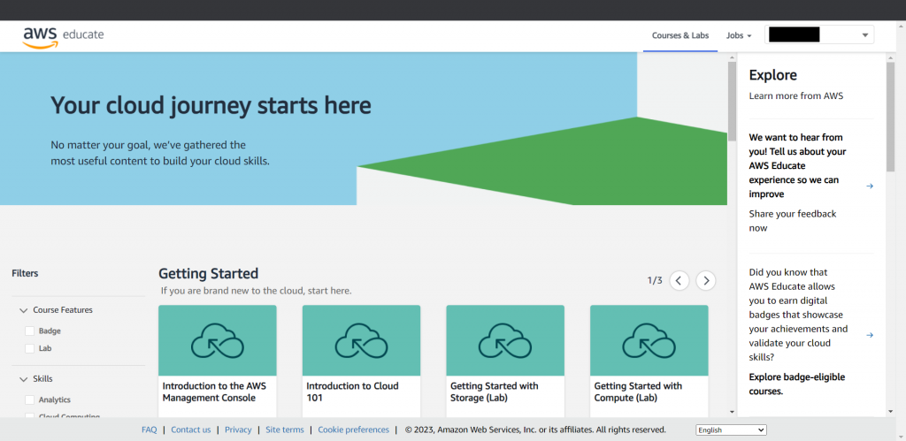This screenshot has height=441, width=906.
Task: Open the Cookie preferences footer link
Action: point(354,430)
